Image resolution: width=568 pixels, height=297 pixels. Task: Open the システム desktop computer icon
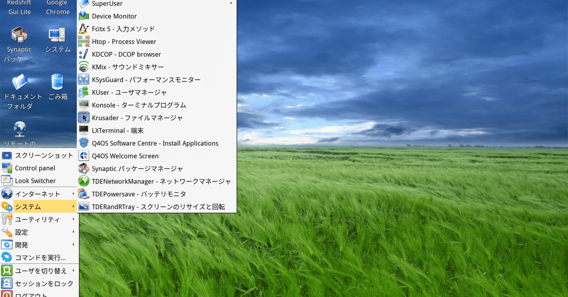pyautogui.click(x=57, y=35)
